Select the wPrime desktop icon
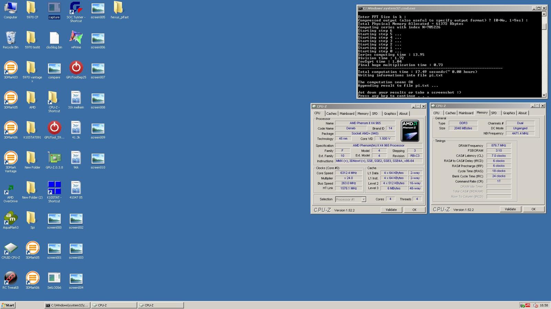 pos(76,40)
